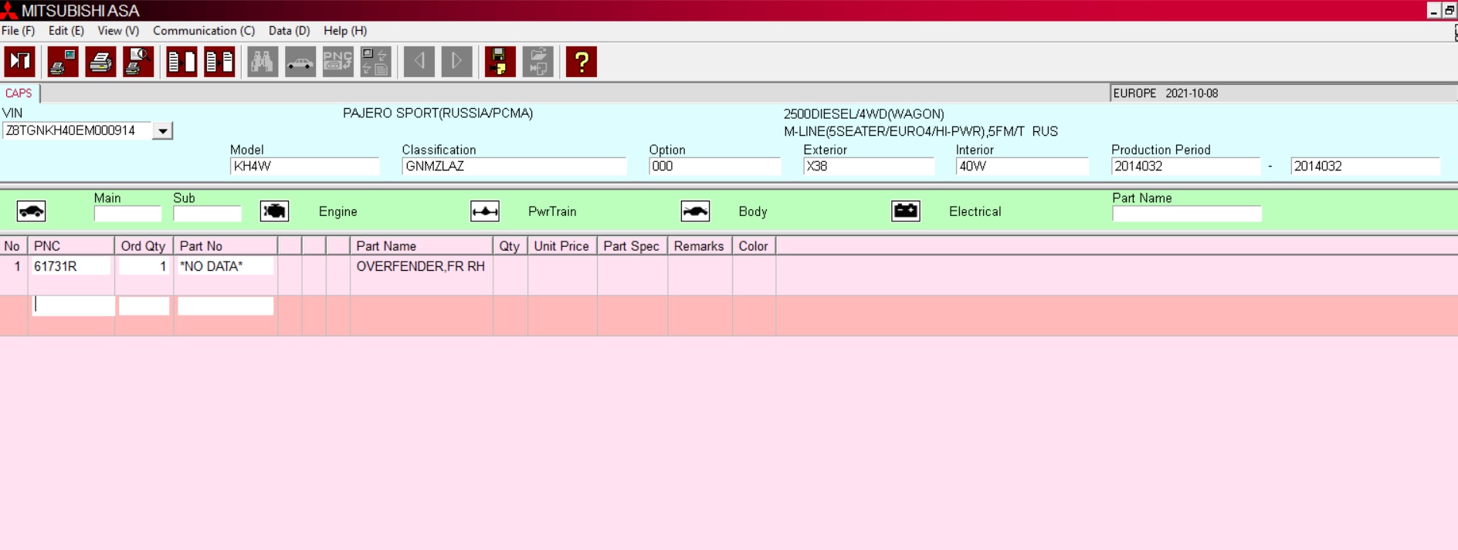Open the File (F) menu

click(19, 31)
